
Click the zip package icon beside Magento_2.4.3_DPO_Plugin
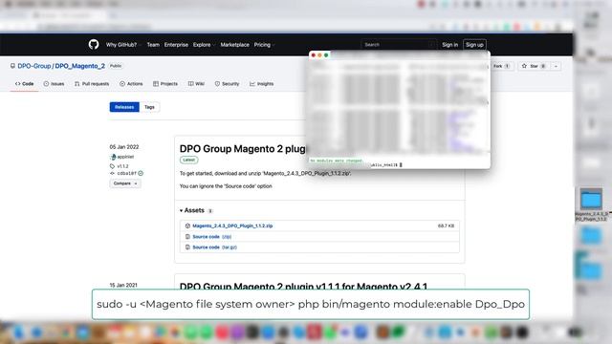[187, 226]
